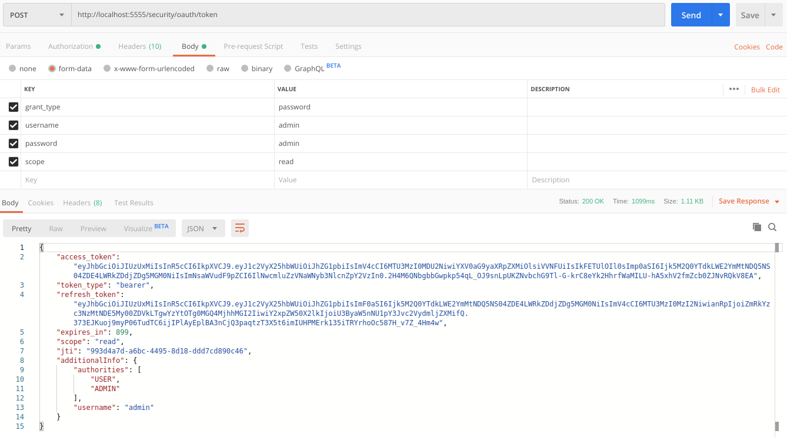The width and height of the screenshot is (787, 437).
Task: Copy response body using copy icon
Action: [757, 227]
